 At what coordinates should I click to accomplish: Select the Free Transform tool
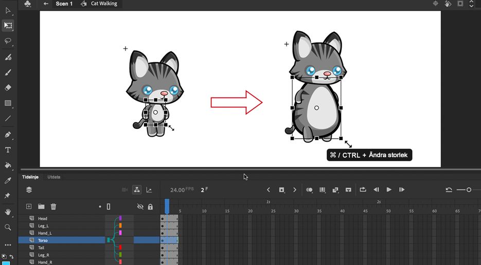pyautogui.click(x=8, y=26)
